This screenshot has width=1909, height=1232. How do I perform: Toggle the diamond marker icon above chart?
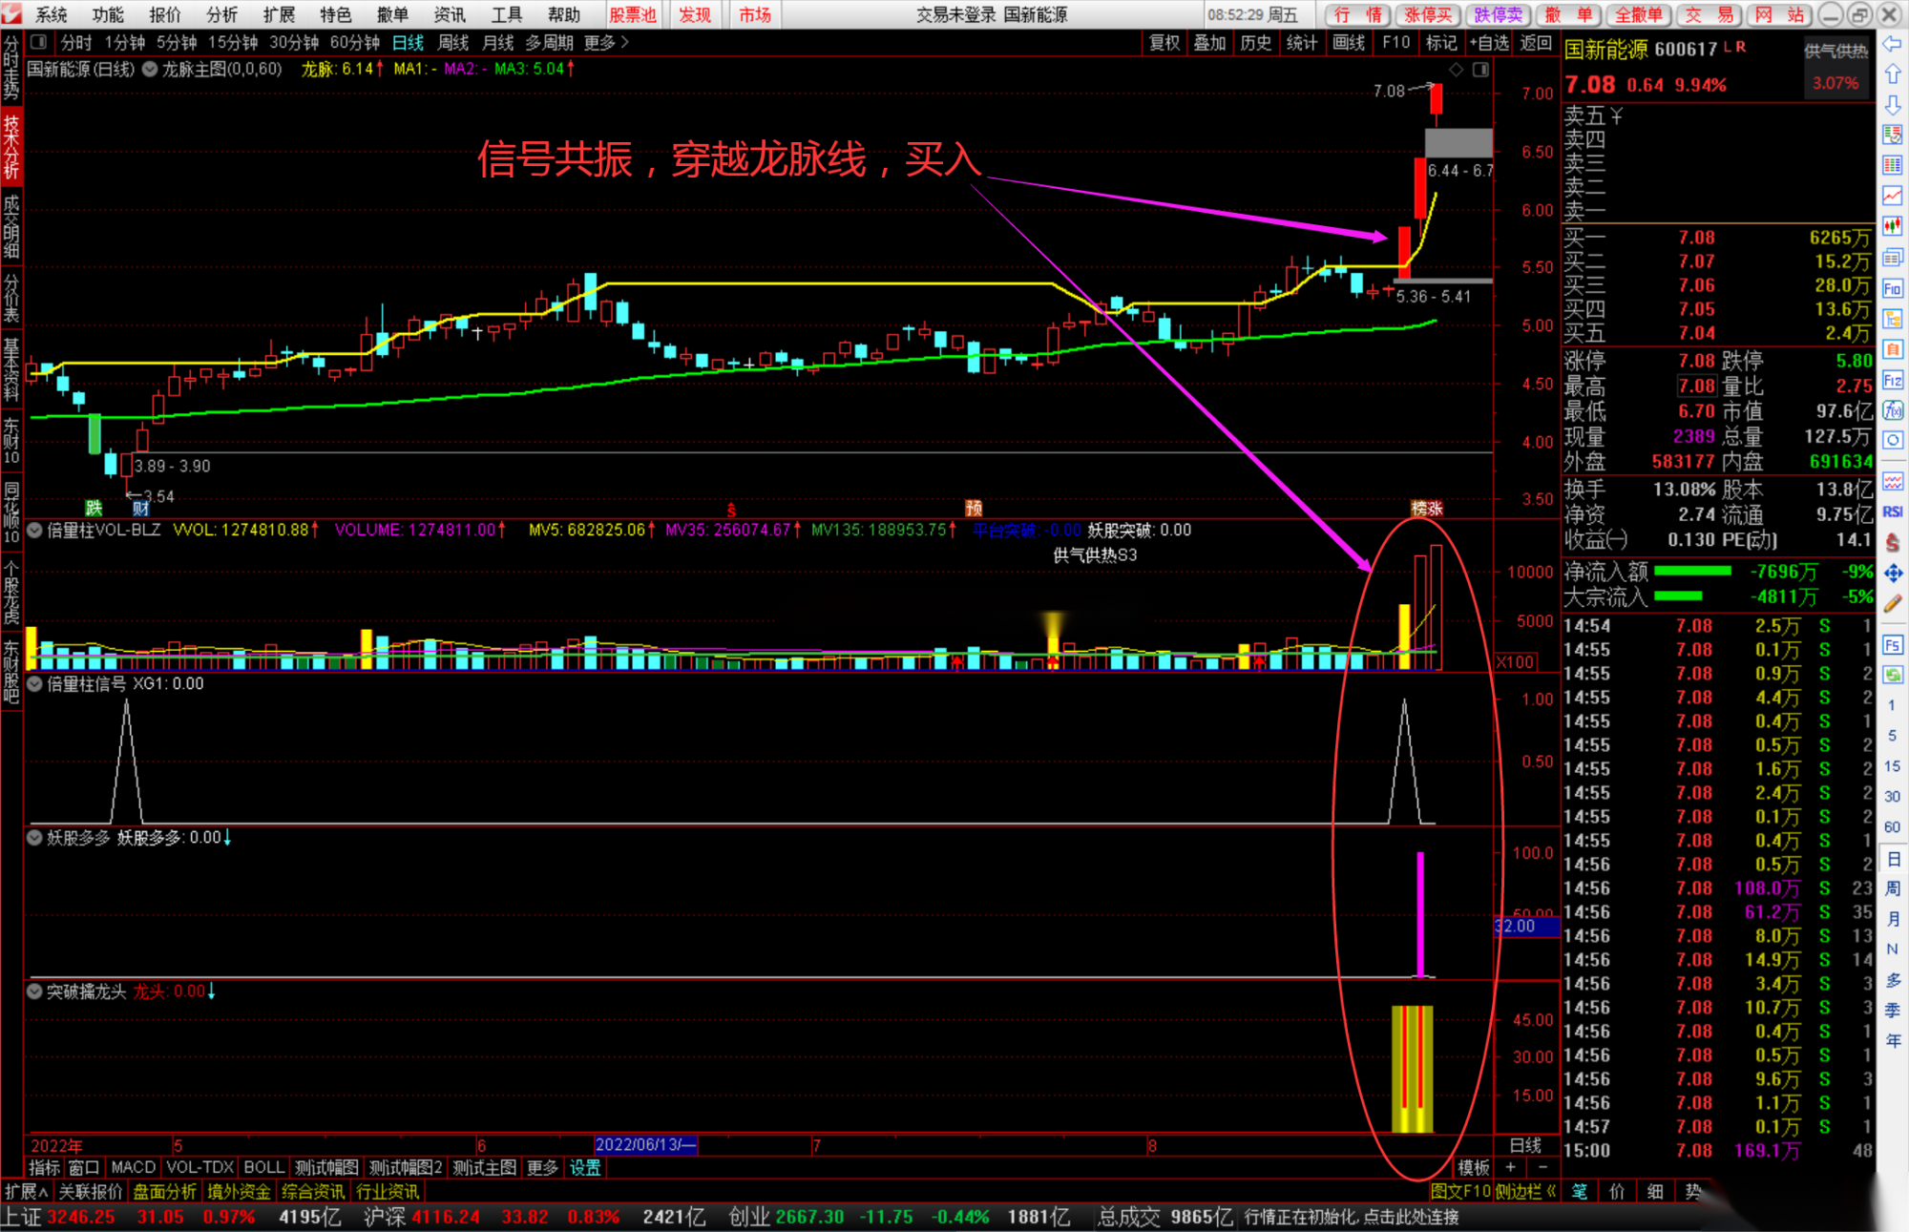(1456, 70)
